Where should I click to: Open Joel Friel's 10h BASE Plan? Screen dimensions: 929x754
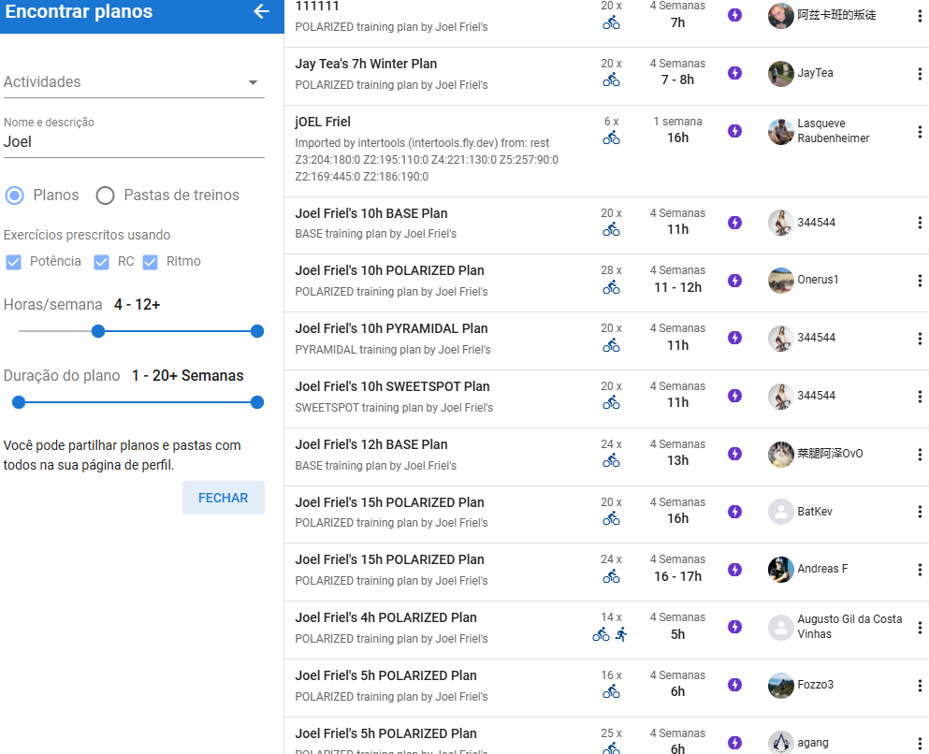point(371,214)
